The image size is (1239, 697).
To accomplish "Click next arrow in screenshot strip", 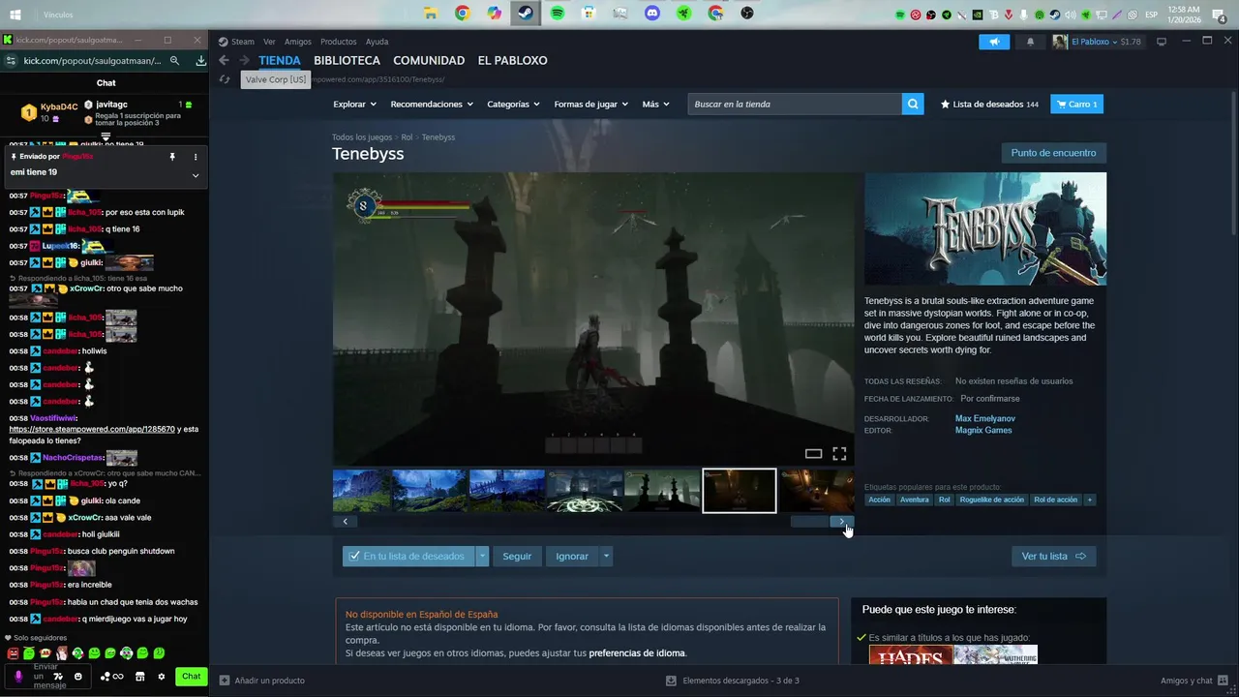I will click(x=842, y=522).
